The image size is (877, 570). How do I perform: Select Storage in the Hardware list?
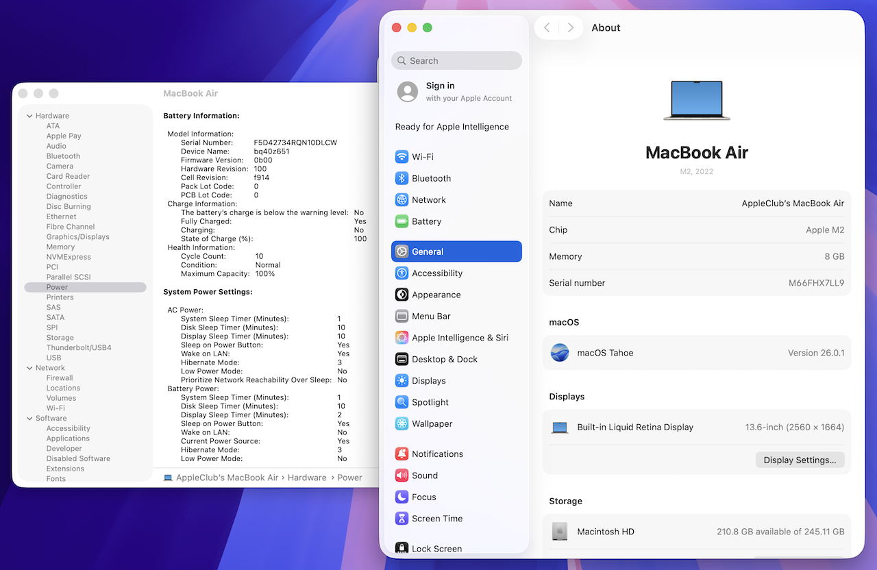pyautogui.click(x=60, y=338)
